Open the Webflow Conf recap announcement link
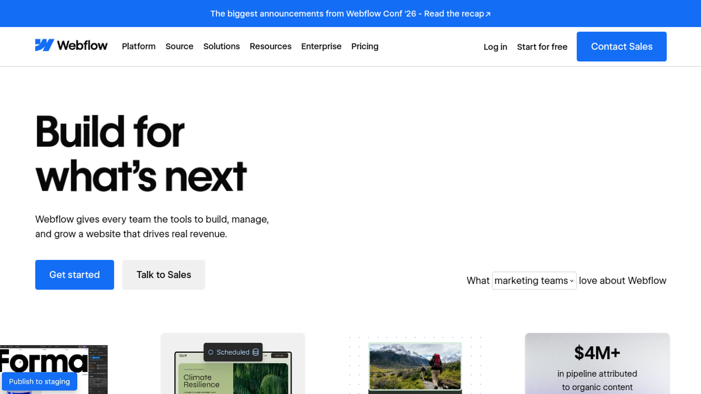Image resolution: width=701 pixels, height=394 pixels. (x=350, y=13)
